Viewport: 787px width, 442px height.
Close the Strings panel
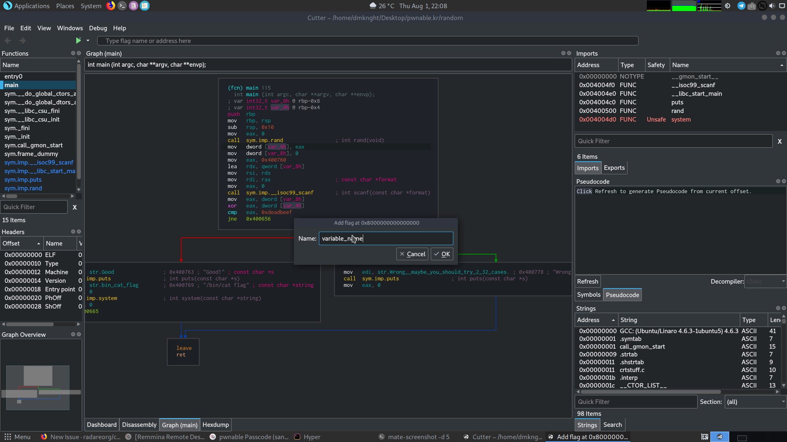784,308
